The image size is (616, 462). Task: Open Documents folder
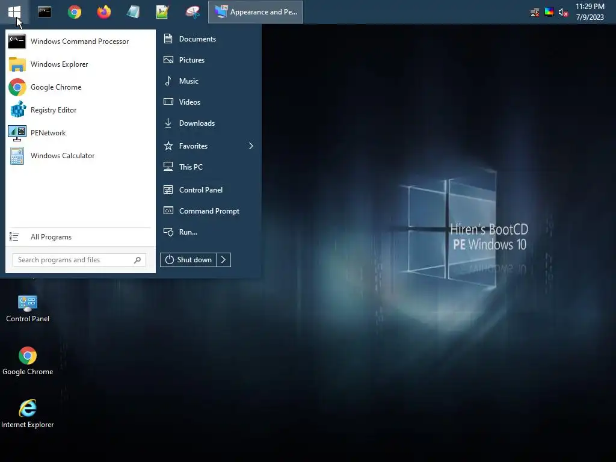click(x=209, y=38)
